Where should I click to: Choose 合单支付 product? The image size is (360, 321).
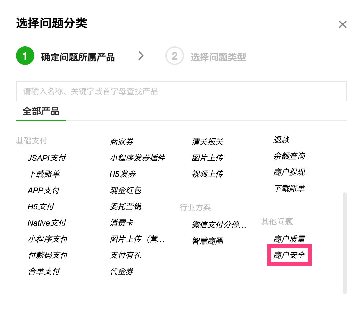point(44,272)
